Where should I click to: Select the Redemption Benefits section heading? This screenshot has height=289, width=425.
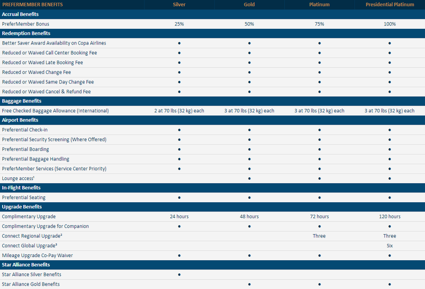(26, 33)
